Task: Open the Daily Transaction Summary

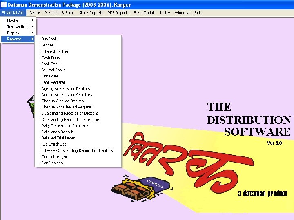Action: (78, 125)
